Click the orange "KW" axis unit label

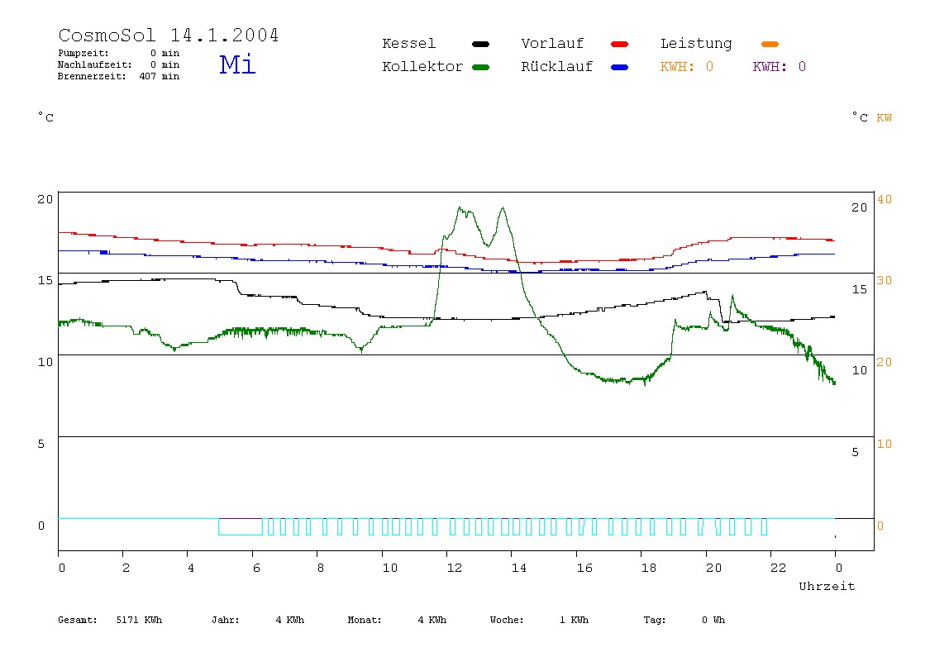click(x=885, y=118)
